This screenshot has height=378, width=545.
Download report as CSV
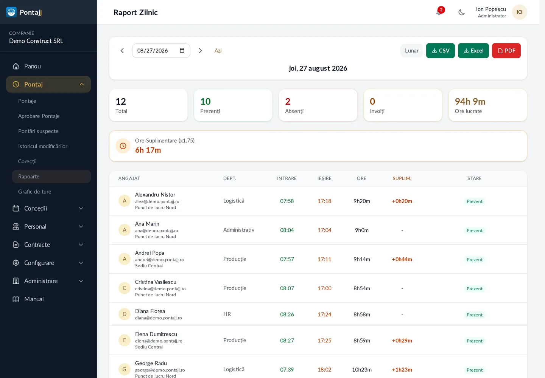pos(441,51)
